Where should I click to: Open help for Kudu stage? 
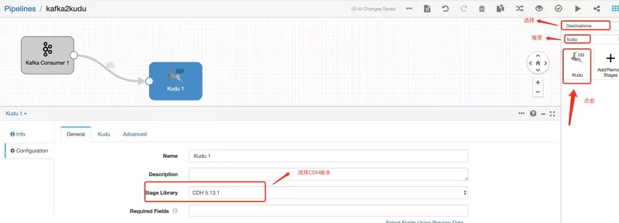click(x=533, y=114)
